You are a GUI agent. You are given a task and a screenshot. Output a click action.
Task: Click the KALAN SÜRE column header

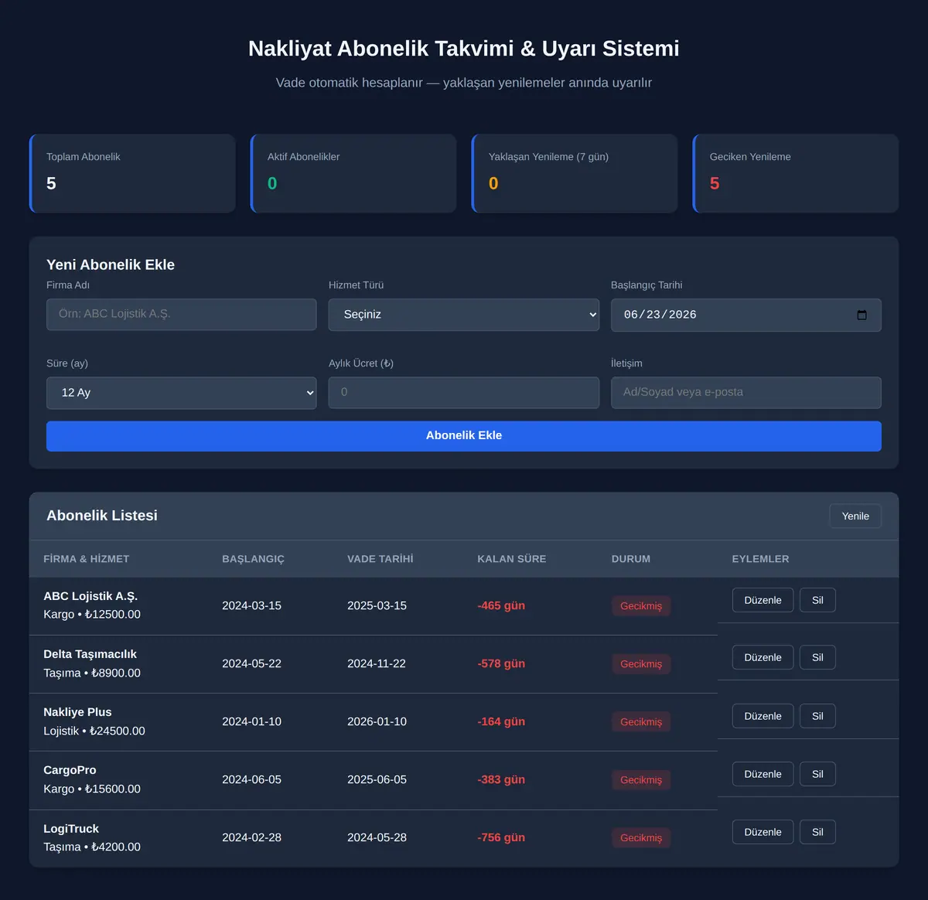512,559
